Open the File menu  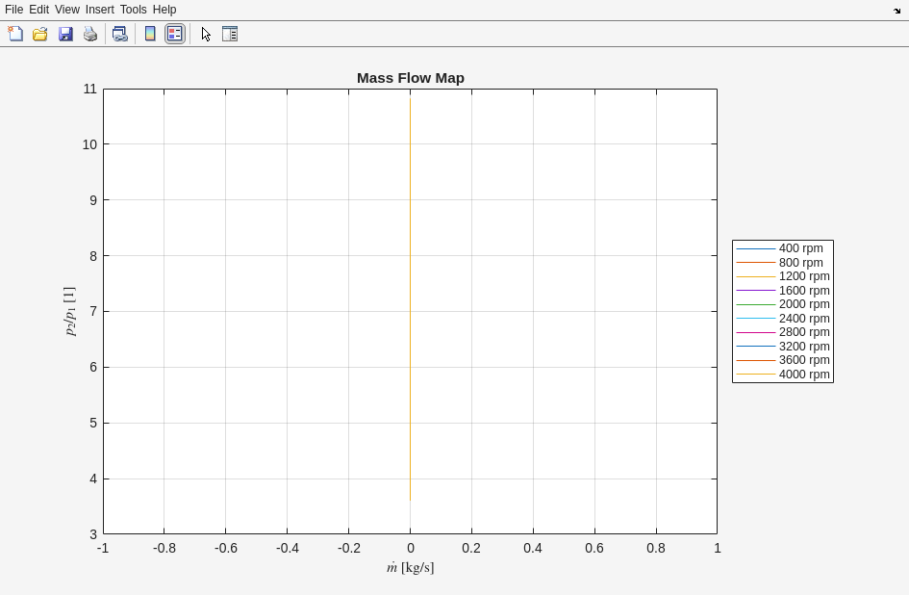13,10
